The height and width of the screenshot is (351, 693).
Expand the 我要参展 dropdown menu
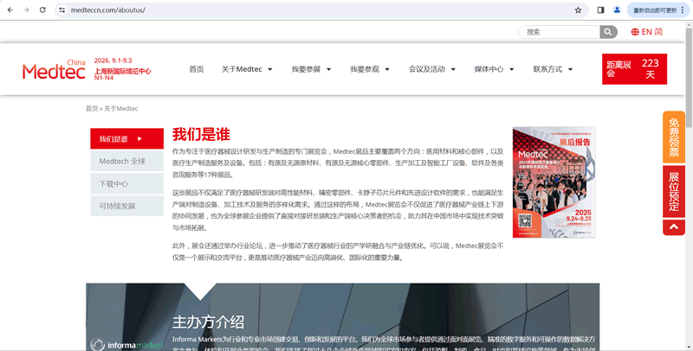tap(311, 69)
